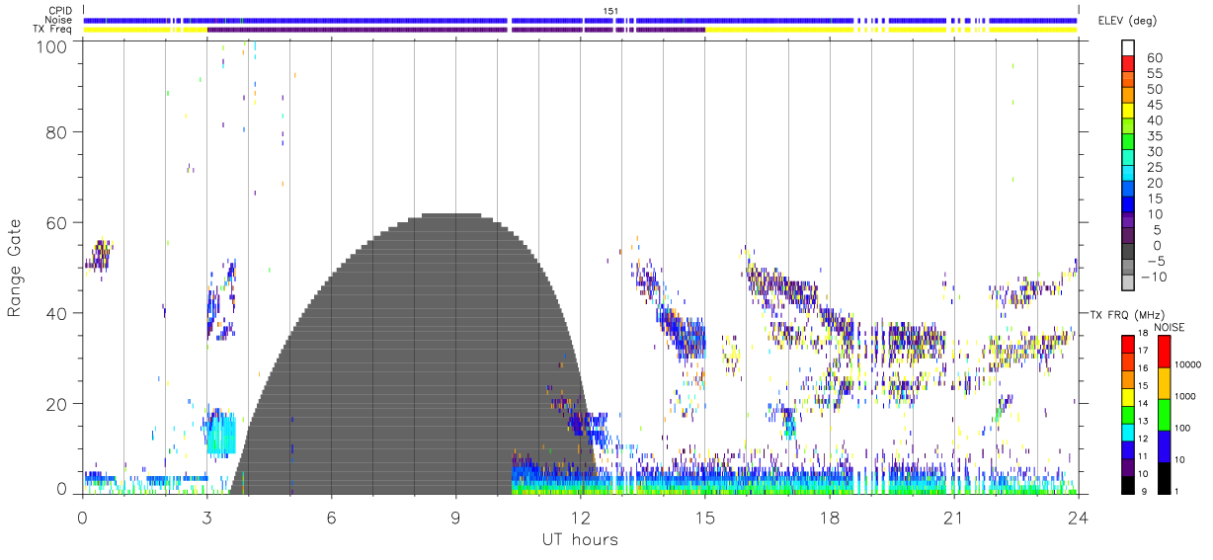Click the x-axis tick label '3'
Image resolution: width=1213 pixels, height=560 pixels.
(x=206, y=517)
